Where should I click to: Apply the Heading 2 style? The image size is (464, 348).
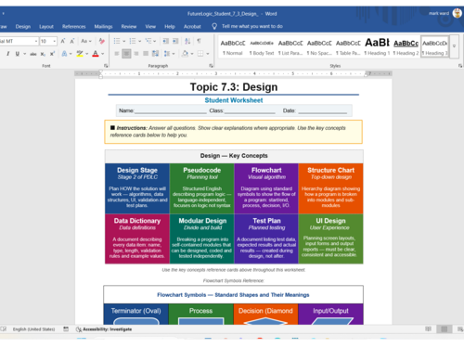[406, 47]
